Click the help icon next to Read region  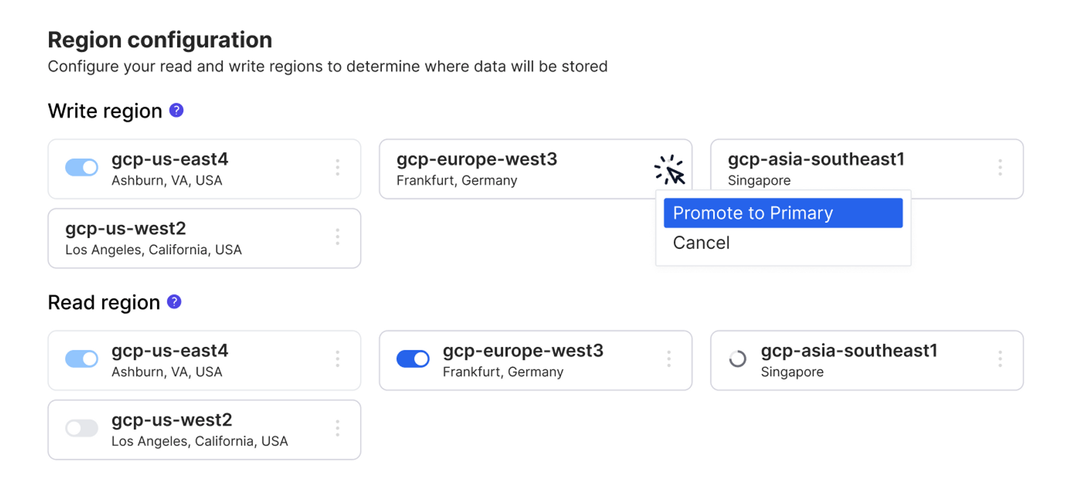(x=173, y=302)
